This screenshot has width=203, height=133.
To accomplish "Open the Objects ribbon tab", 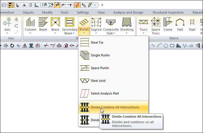I will pos(28,12).
